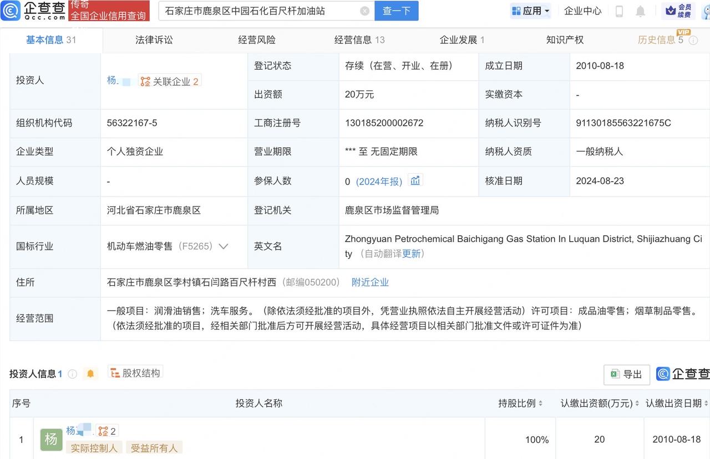The height and width of the screenshot is (459, 710).
Task: Click the 受益所有人 tag
Action: (154, 448)
